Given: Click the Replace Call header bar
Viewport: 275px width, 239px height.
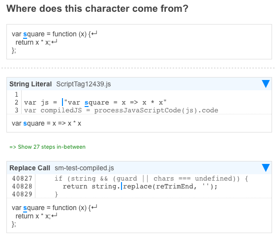Looking at the screenshot, I should 139,168.
